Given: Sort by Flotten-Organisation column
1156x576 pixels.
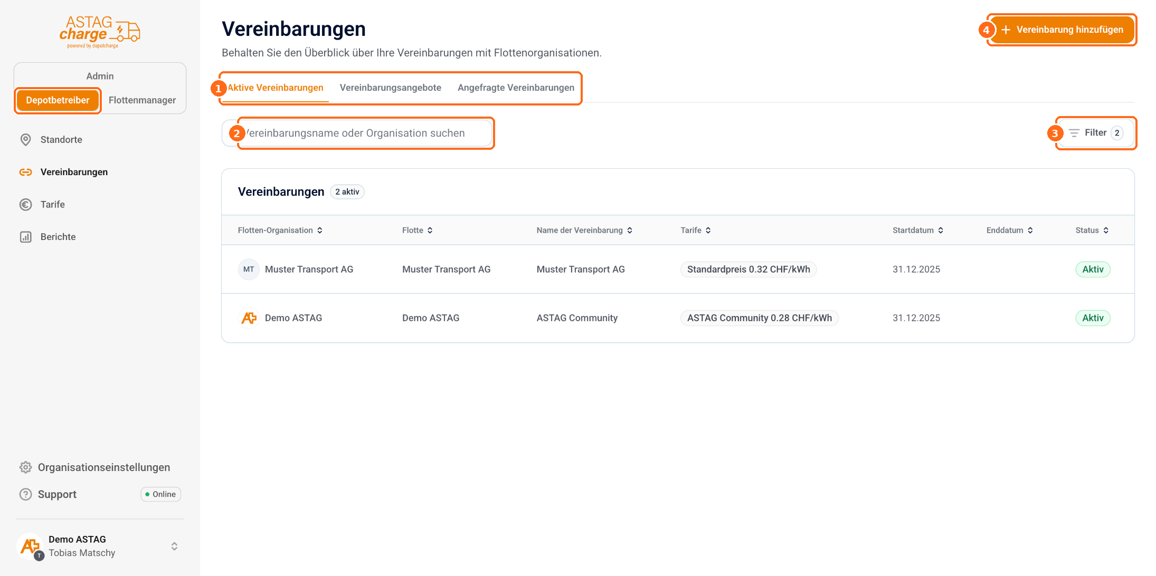Looking at the screenshot, I should [x=280, y=231].
